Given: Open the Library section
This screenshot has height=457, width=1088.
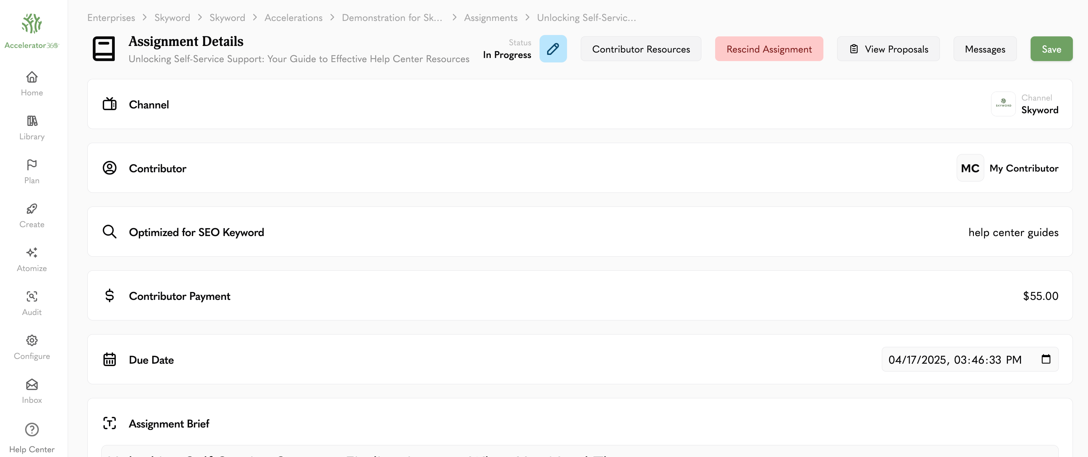Looking at the screenshot, I should [32, 128].
